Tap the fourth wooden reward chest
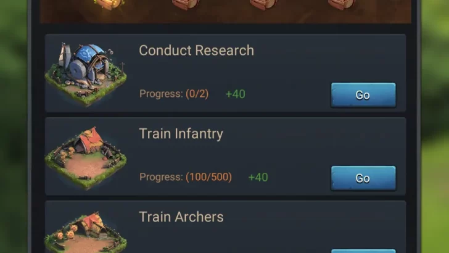 tap(342, 4)
